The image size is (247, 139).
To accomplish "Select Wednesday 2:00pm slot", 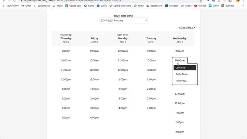I will [179, 122].
